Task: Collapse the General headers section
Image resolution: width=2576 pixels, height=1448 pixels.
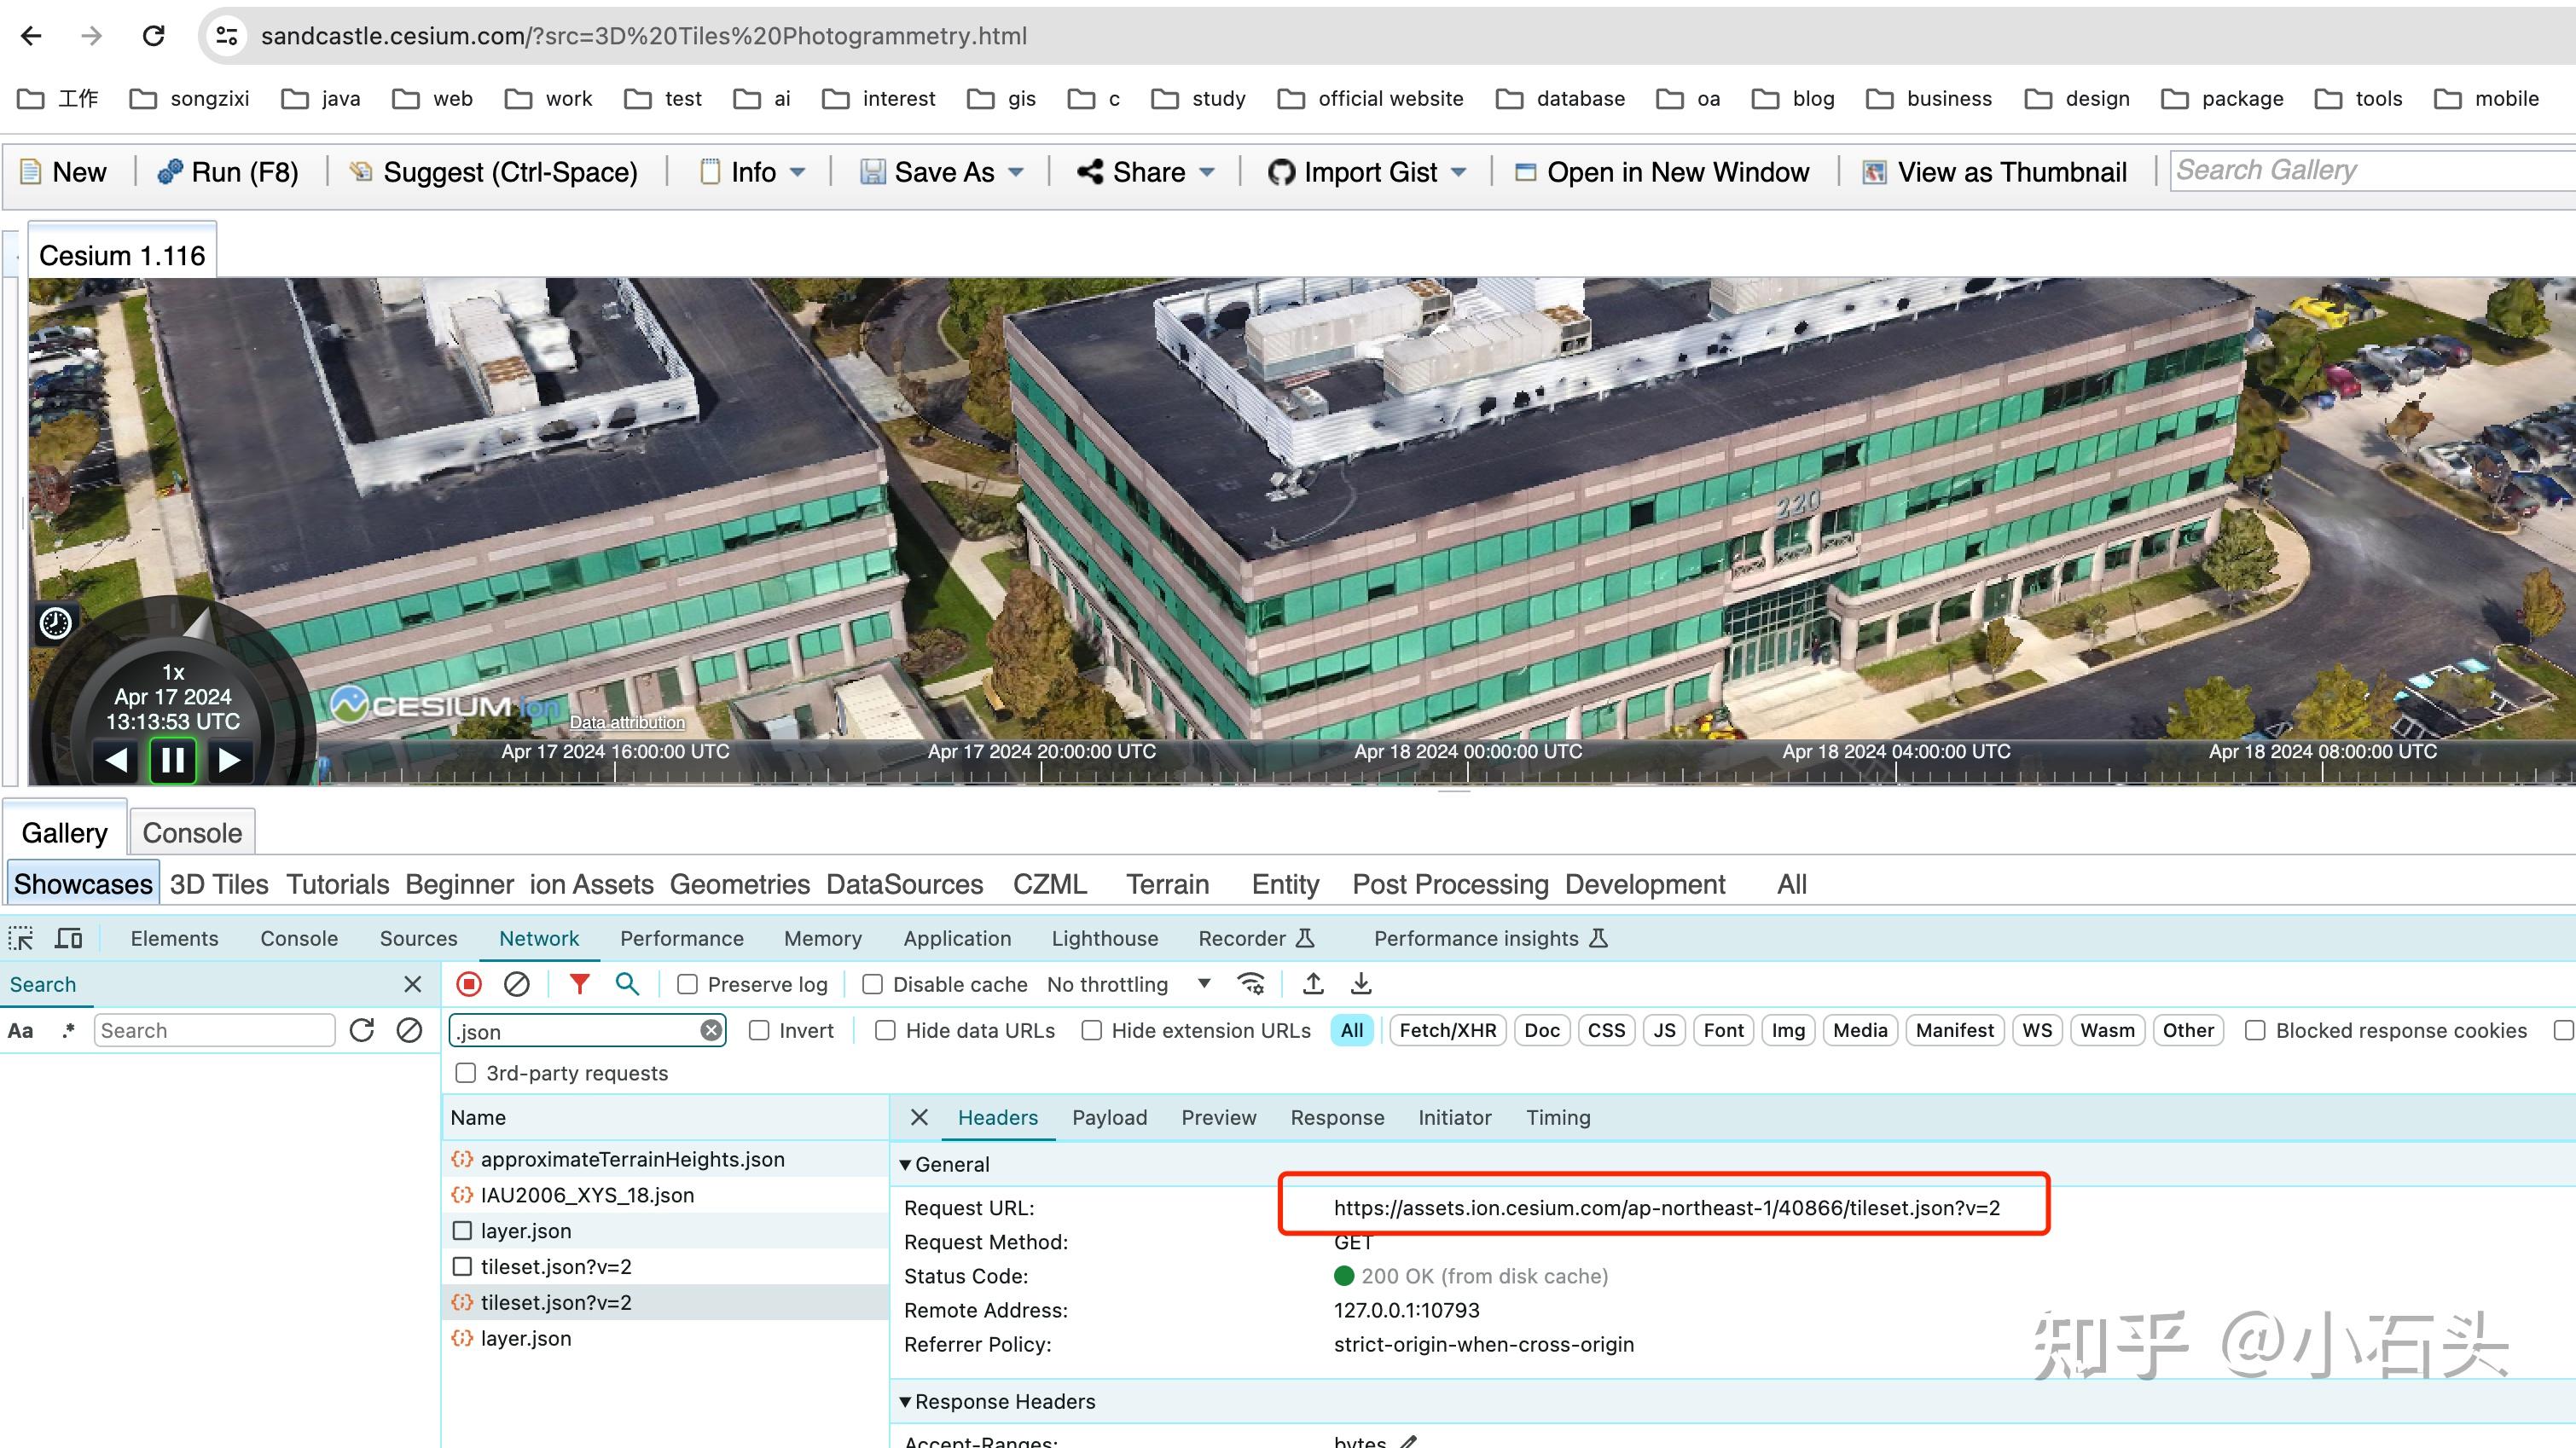Action: pos(905,1165)
